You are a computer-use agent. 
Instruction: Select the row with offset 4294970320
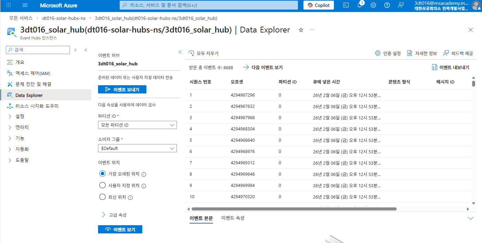(329, 197)
